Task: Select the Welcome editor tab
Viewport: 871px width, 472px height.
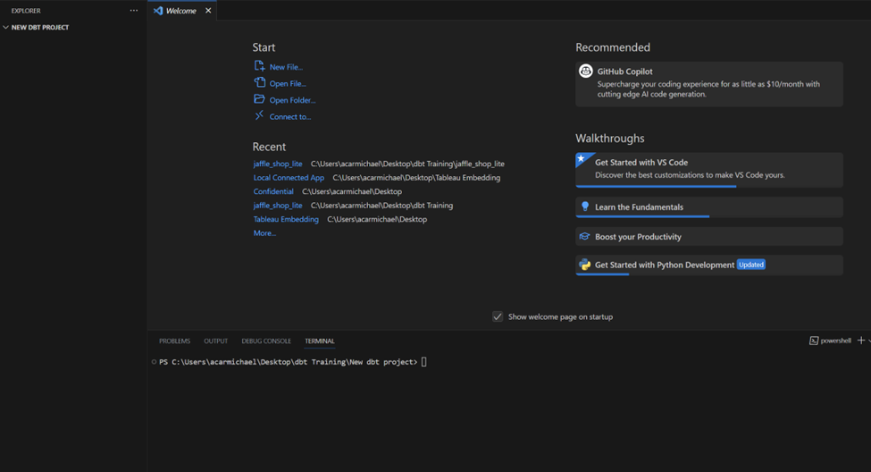Action: click(x=181, y=11)
